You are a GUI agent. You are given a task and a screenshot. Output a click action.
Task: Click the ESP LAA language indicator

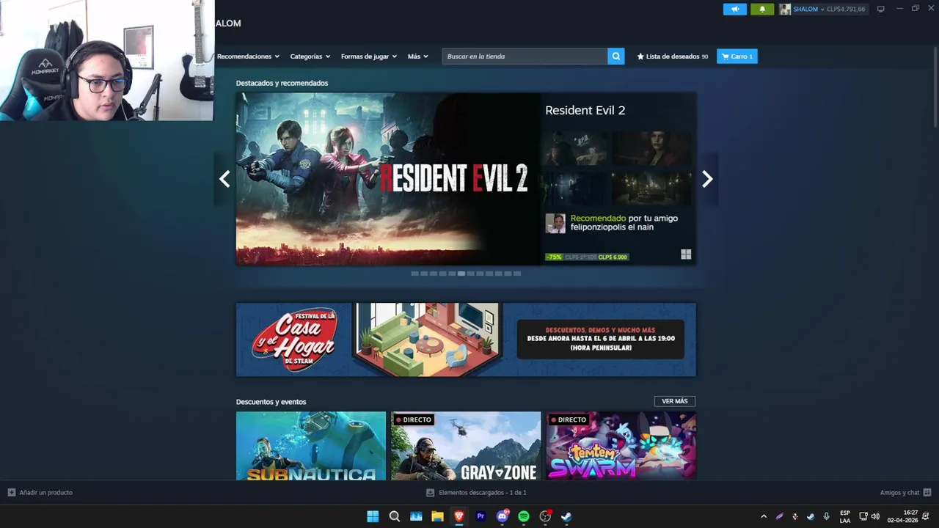[845, 516]
